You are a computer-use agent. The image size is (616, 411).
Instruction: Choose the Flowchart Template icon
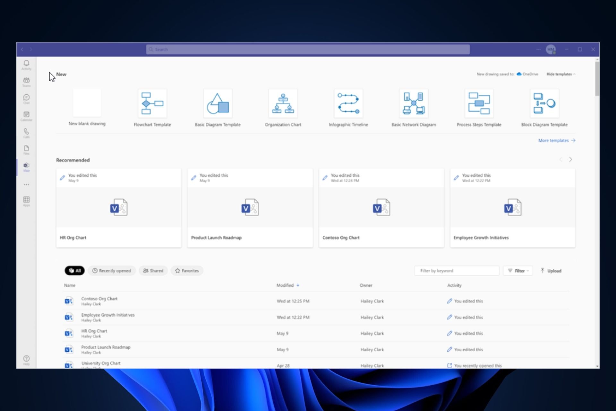(x=152, y=103)
